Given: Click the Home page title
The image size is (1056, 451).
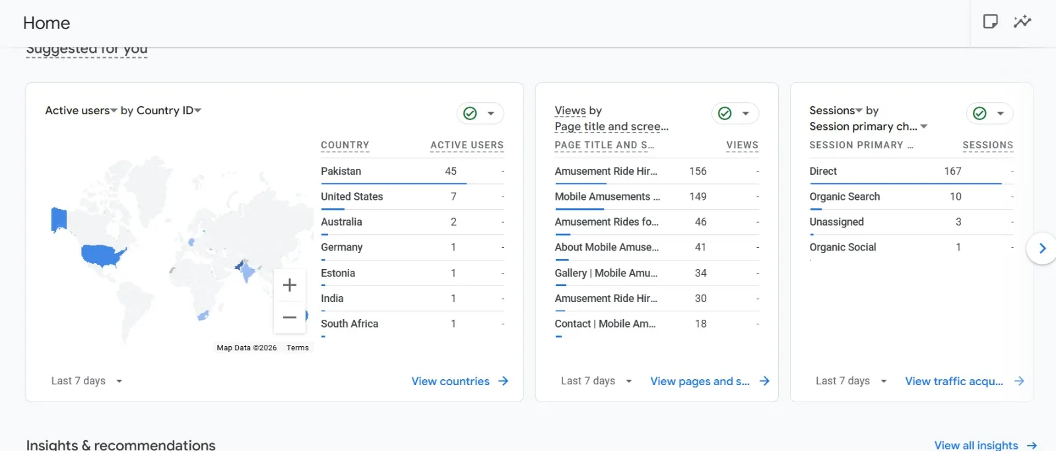Looking at the screenshot, I should pos(46,23).
